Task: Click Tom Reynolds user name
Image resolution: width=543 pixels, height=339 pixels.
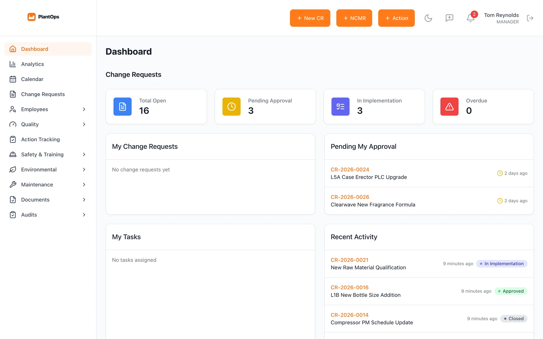Action: point(501,15)
